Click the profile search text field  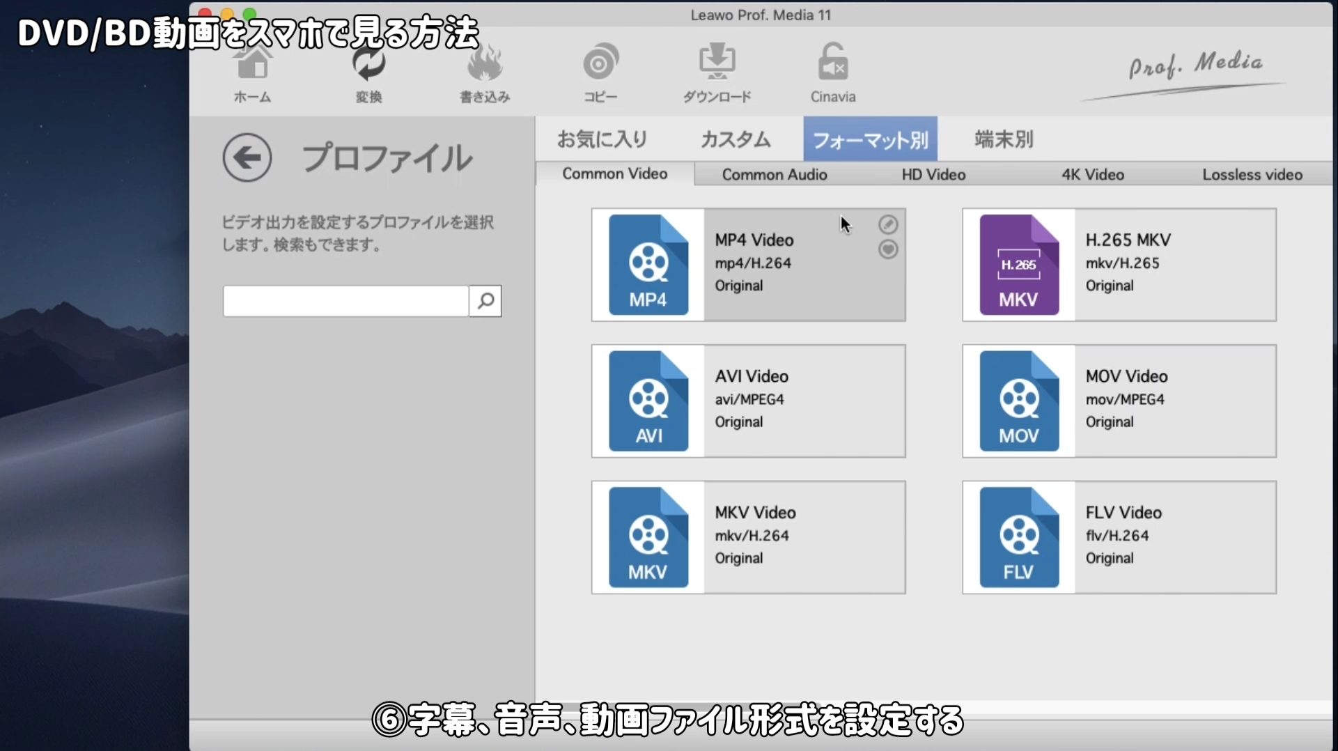[345, 301]
